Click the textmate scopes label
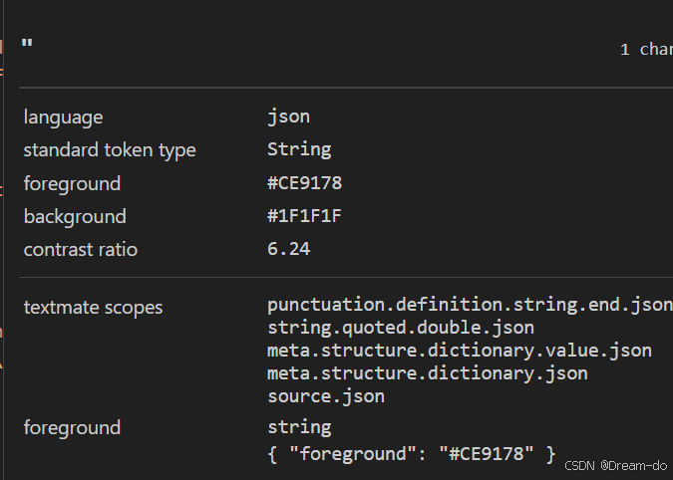This screenshot has width=673, height=480. click(x=93, y=308)
